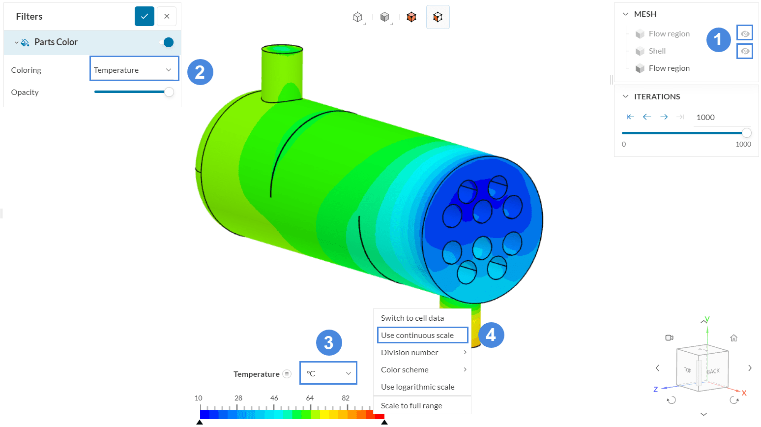Click the camera icon beside the orientation cube
The width and height of the screenshot is (761, 427).
click(x=669, y=337)
